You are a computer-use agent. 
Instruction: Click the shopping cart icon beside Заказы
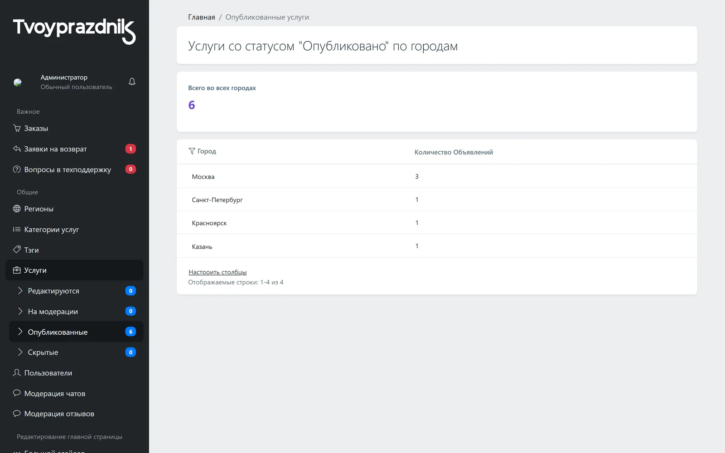17,128
